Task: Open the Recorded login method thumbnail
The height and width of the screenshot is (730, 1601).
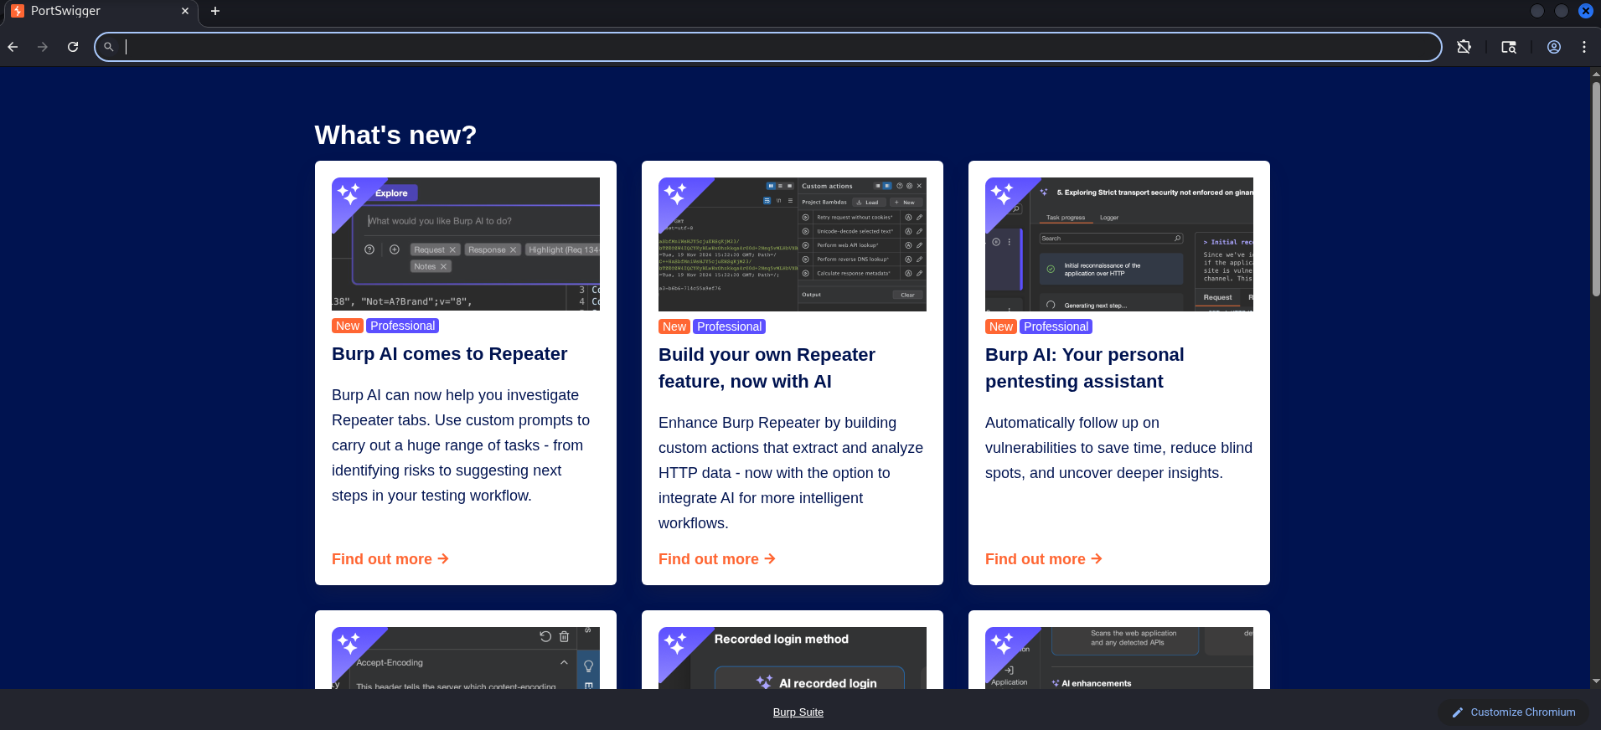Action: point(793,658)
